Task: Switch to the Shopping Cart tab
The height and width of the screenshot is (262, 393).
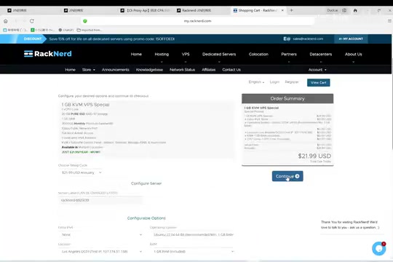Action: click(258, 10)
